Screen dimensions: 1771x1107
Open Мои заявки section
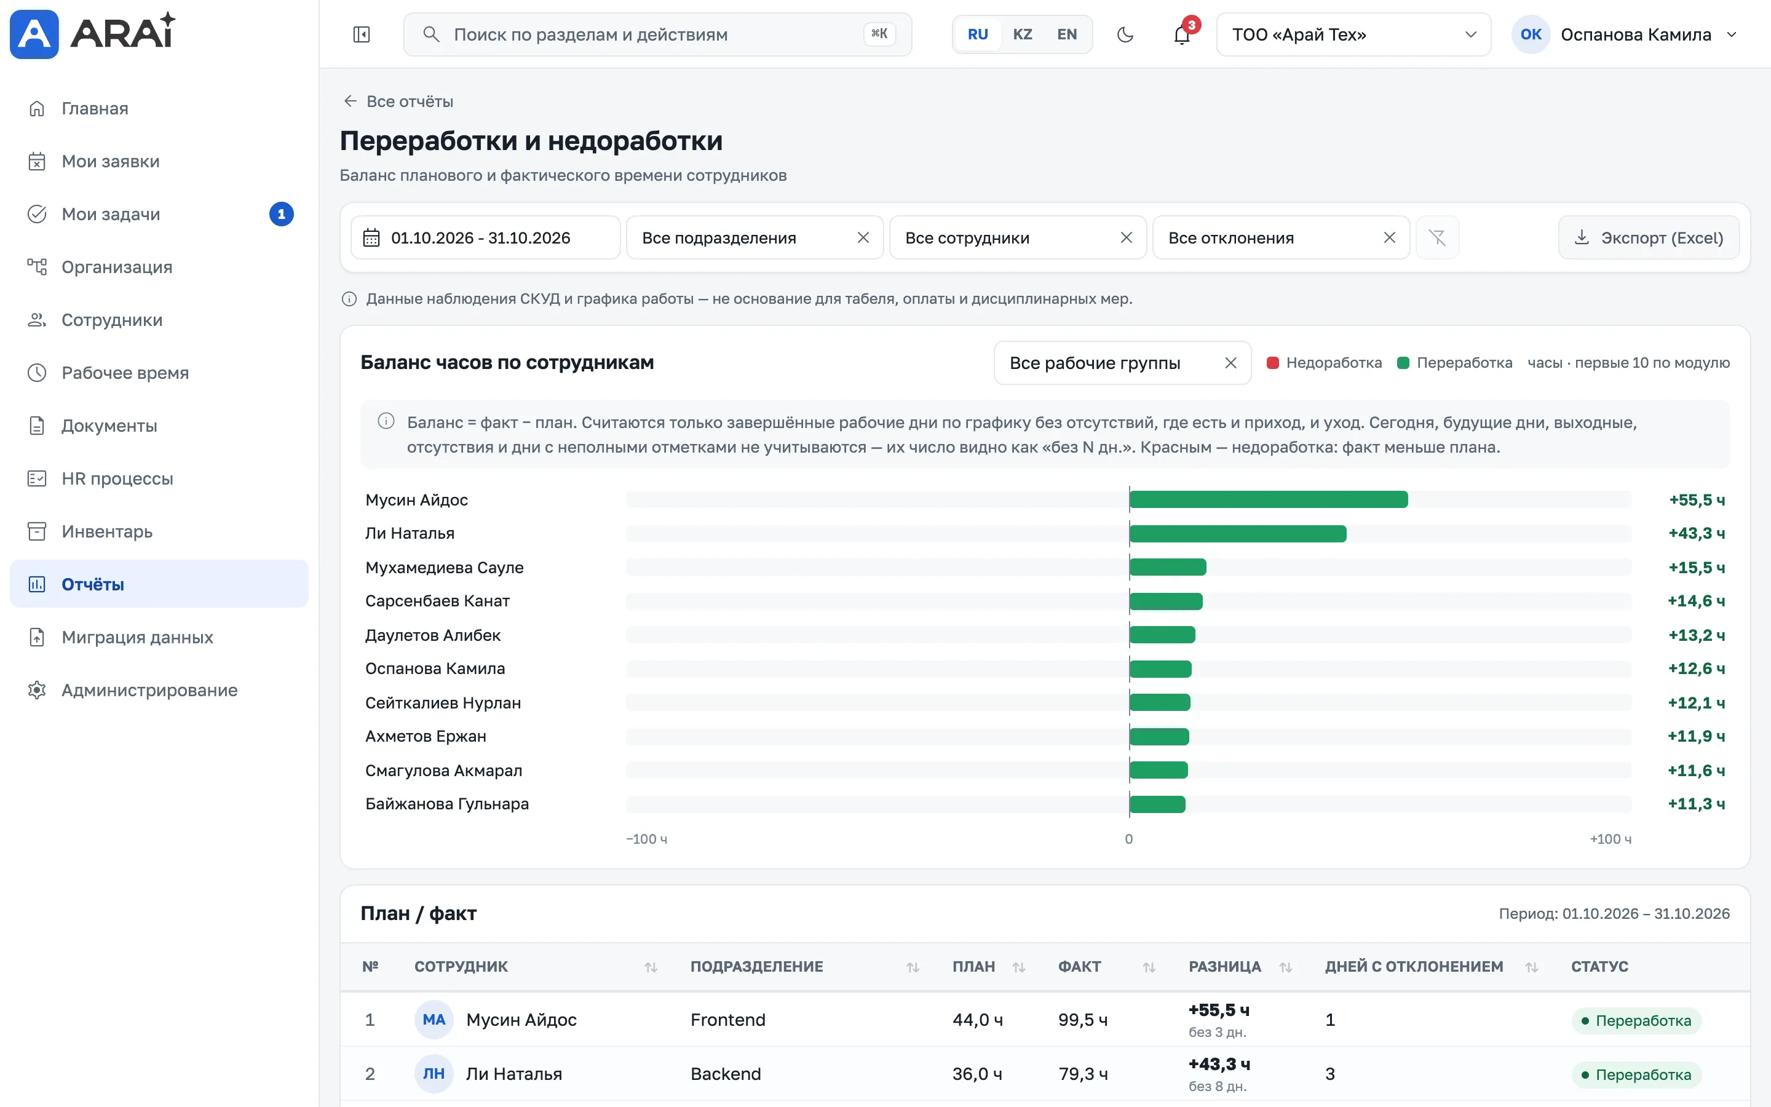[x=159, y=161]
